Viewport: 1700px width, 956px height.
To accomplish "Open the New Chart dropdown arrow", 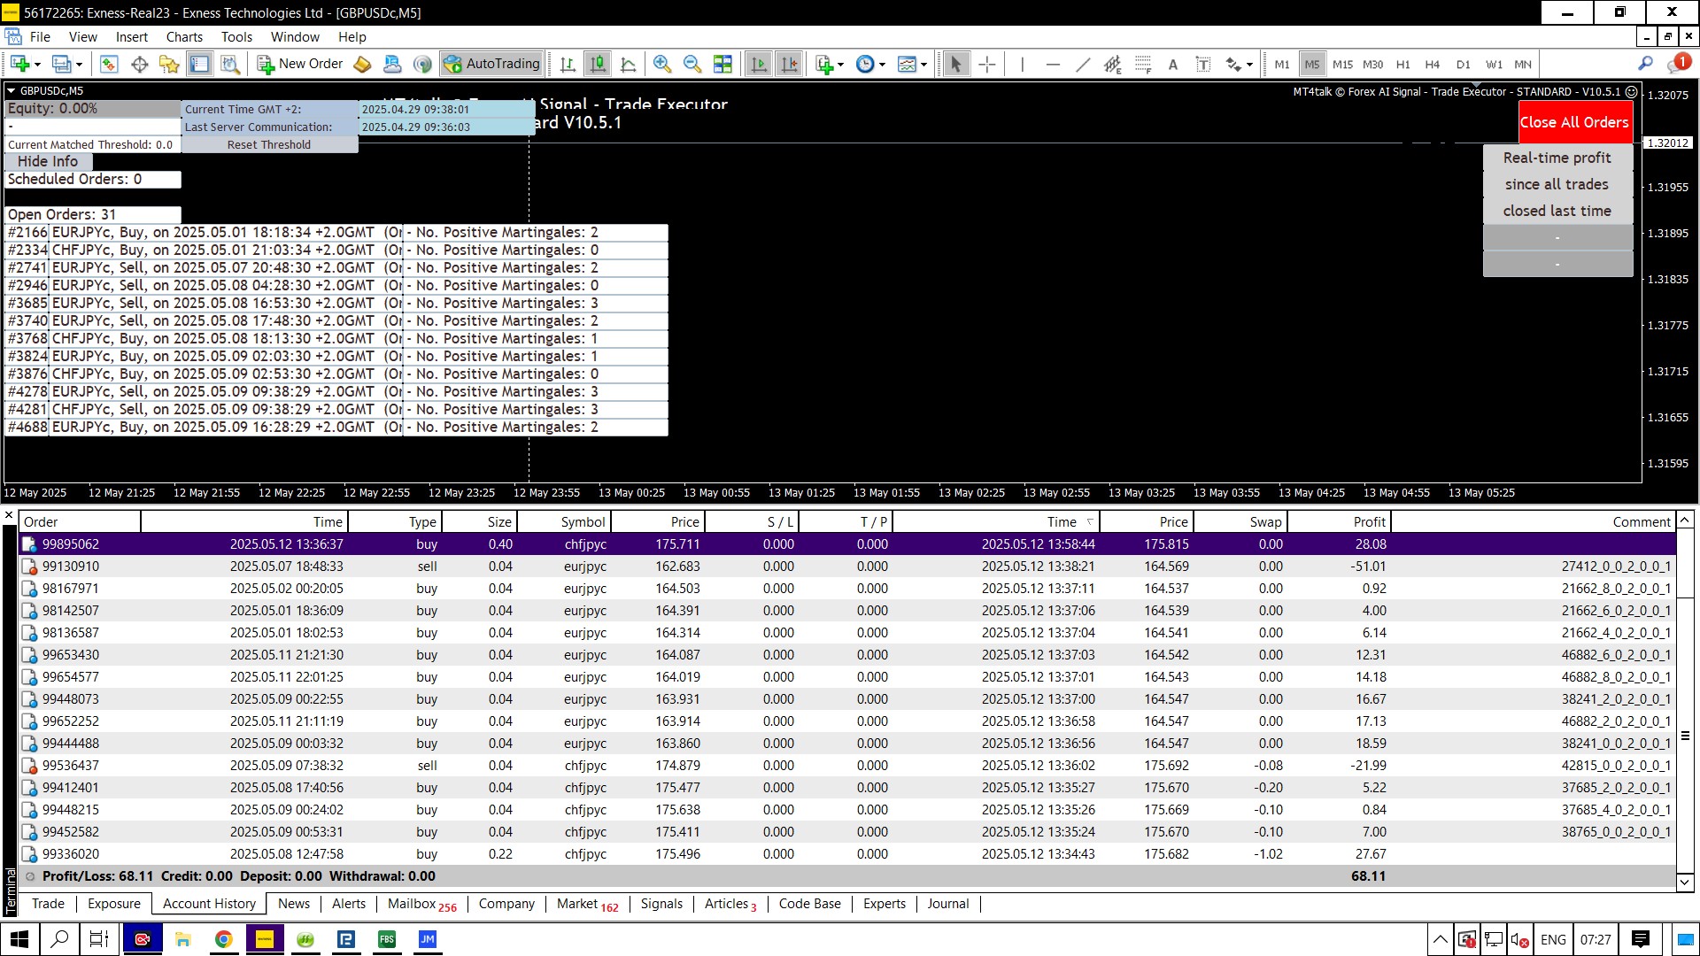I will click(37, 65).
